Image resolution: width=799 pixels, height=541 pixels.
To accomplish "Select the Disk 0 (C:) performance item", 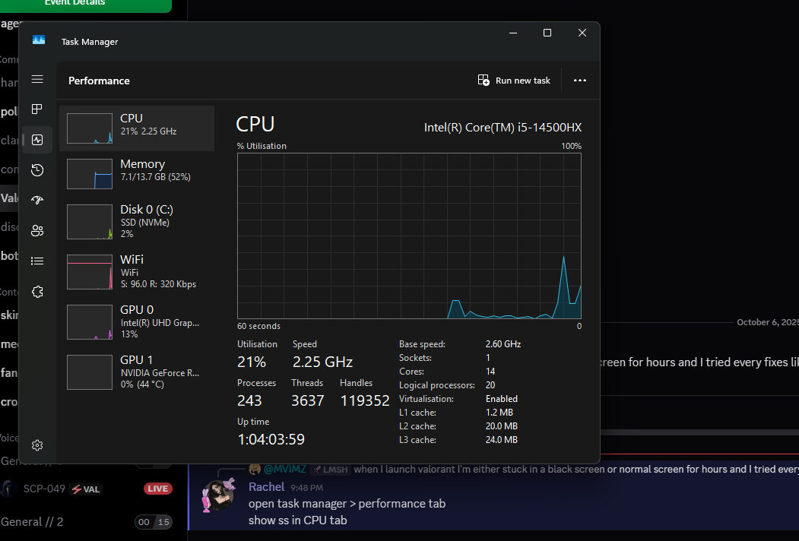I will tap(137, 222).
